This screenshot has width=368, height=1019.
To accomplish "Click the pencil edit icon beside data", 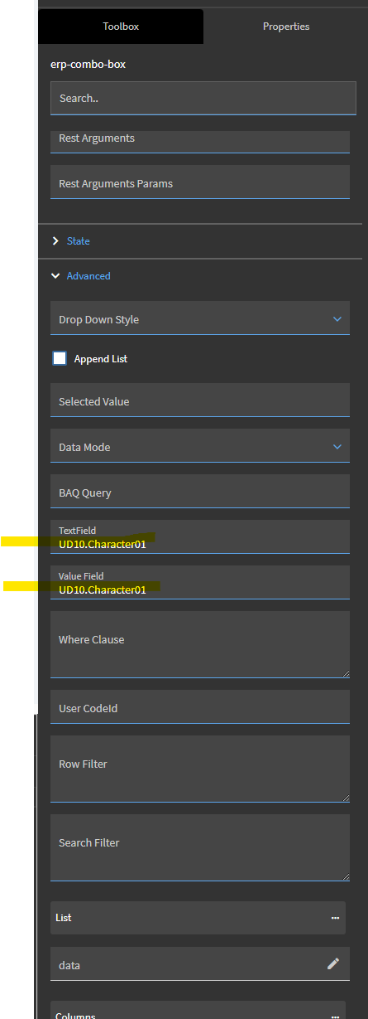I will (x=333, y=963).
